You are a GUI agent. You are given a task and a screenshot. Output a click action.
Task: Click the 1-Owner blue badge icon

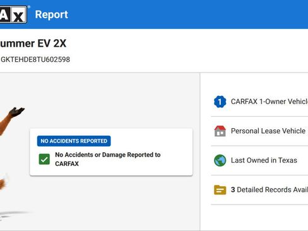point(220,102)
